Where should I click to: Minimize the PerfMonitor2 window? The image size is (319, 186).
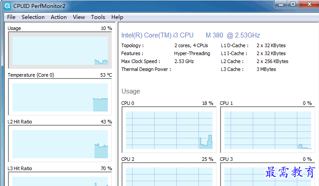pos(281,4)
